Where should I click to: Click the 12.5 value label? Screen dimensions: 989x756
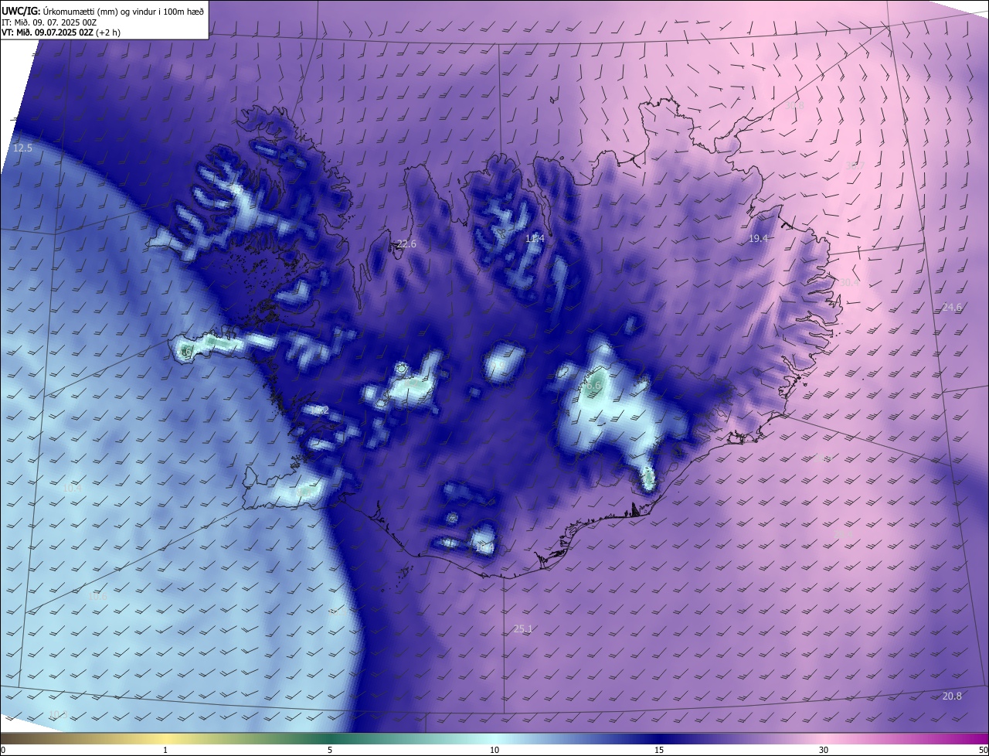click(x=23, y=148)
